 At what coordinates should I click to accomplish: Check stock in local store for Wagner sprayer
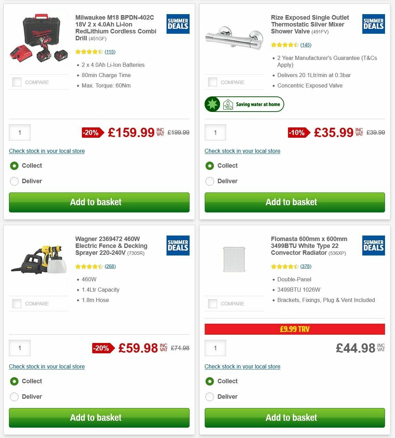(x=47, y=366)
